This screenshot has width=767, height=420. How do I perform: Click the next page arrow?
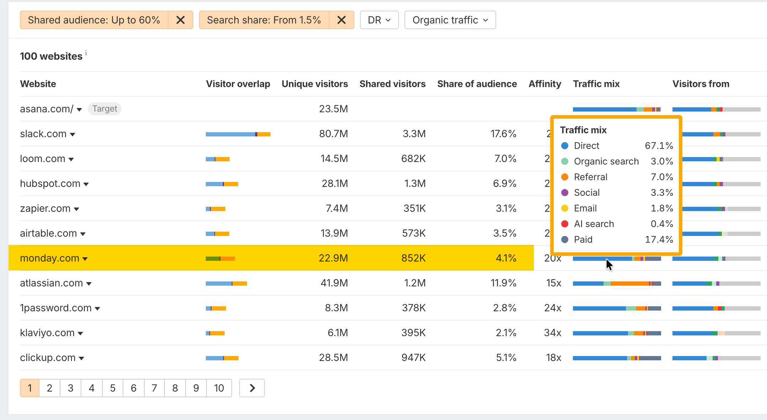[252, 388]
